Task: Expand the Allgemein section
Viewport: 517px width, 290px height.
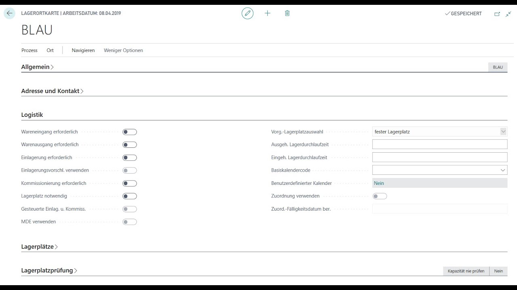Action: [37, 67]
